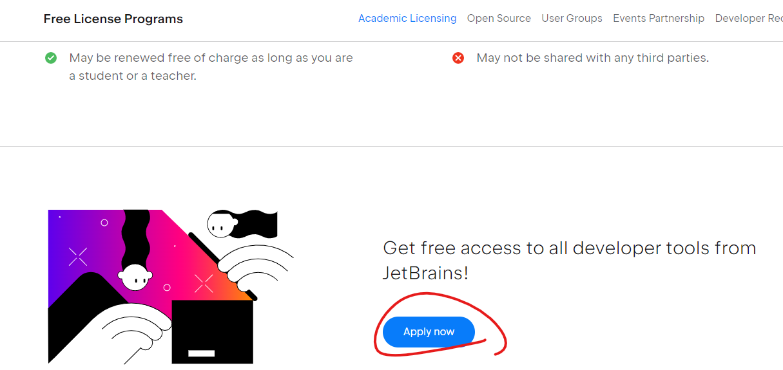The image size is (783, 370).
Task: Click the white slot on the black box
Action: 201,353
